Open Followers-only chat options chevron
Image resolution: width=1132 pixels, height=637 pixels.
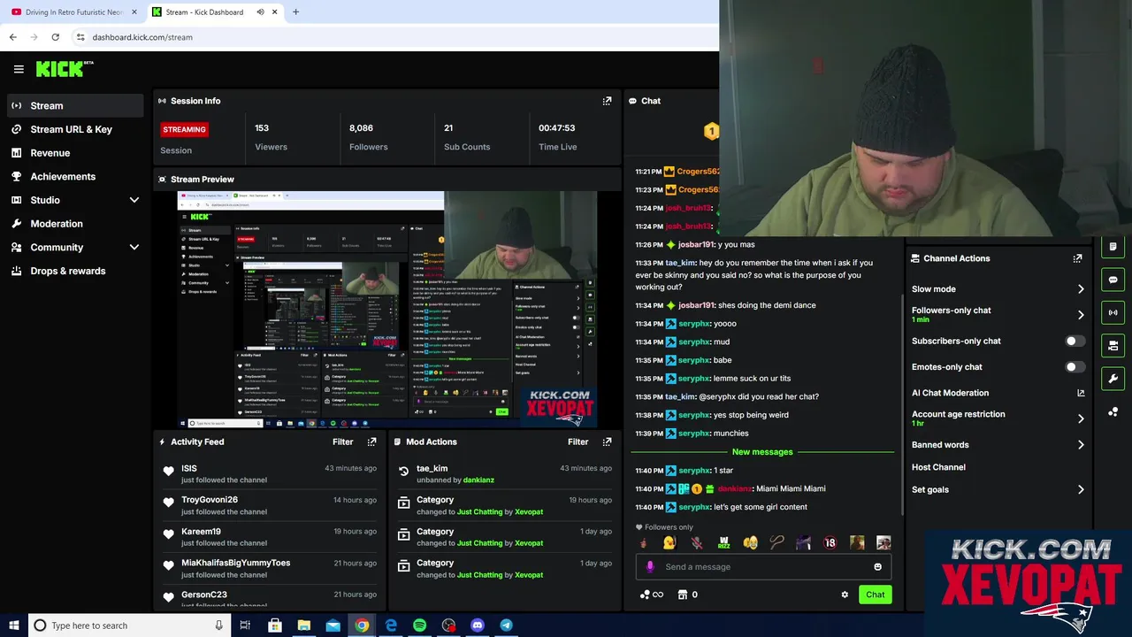coord(1080,314)
